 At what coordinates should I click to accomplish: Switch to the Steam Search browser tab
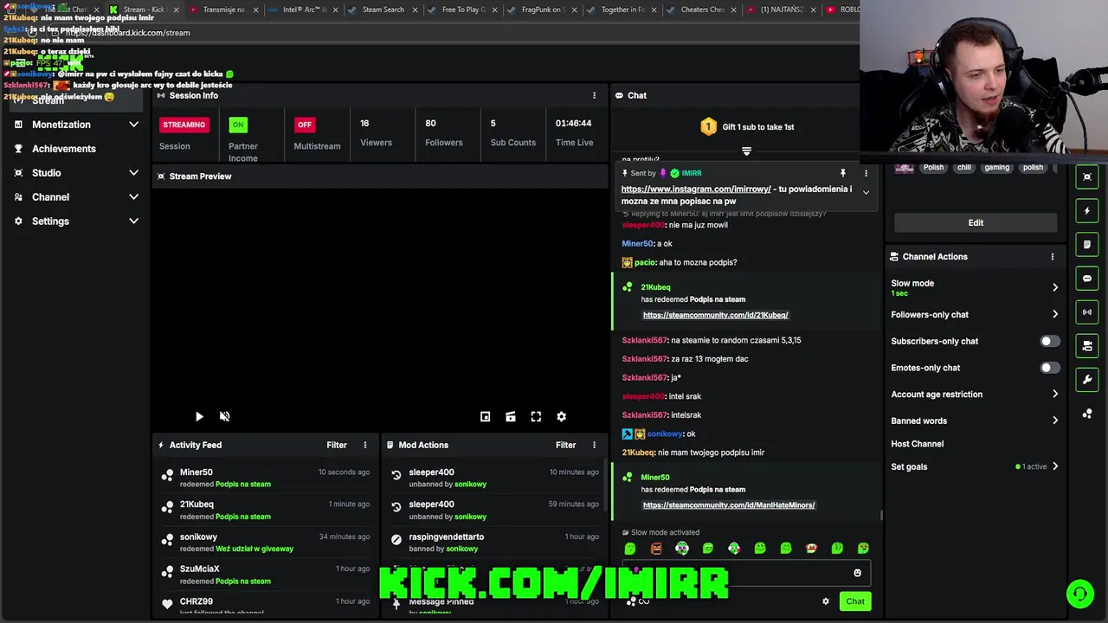[x=383, y=10]
